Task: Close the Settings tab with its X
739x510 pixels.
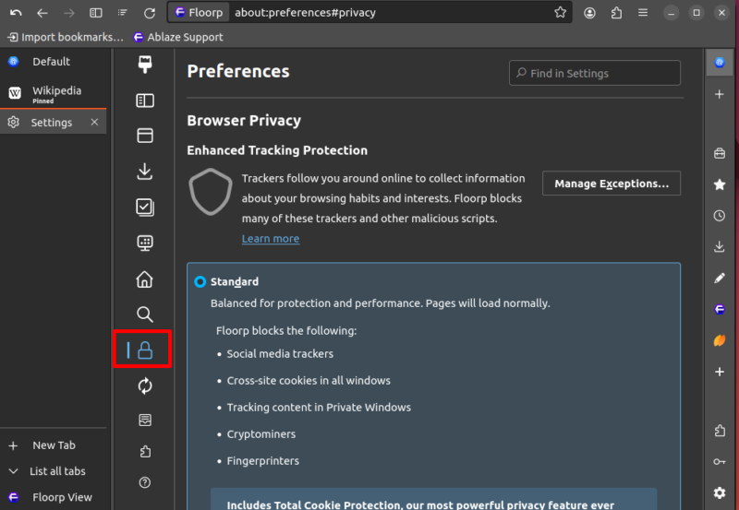Action: coord(94,123)
